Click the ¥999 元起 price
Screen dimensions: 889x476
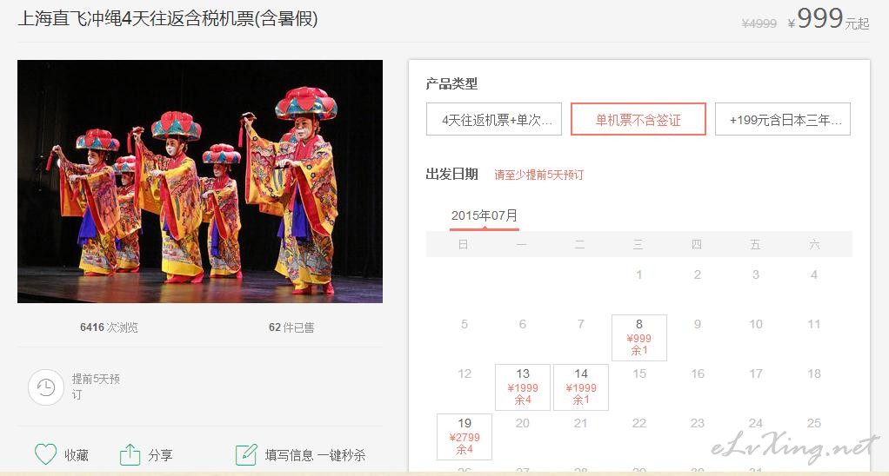[x=828, y=19]
